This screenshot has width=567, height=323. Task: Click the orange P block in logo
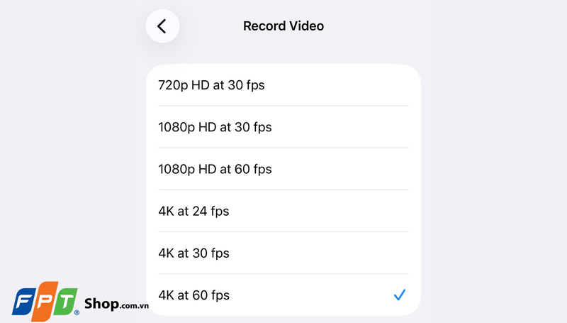pyautogui.click(x=45, y=301)
